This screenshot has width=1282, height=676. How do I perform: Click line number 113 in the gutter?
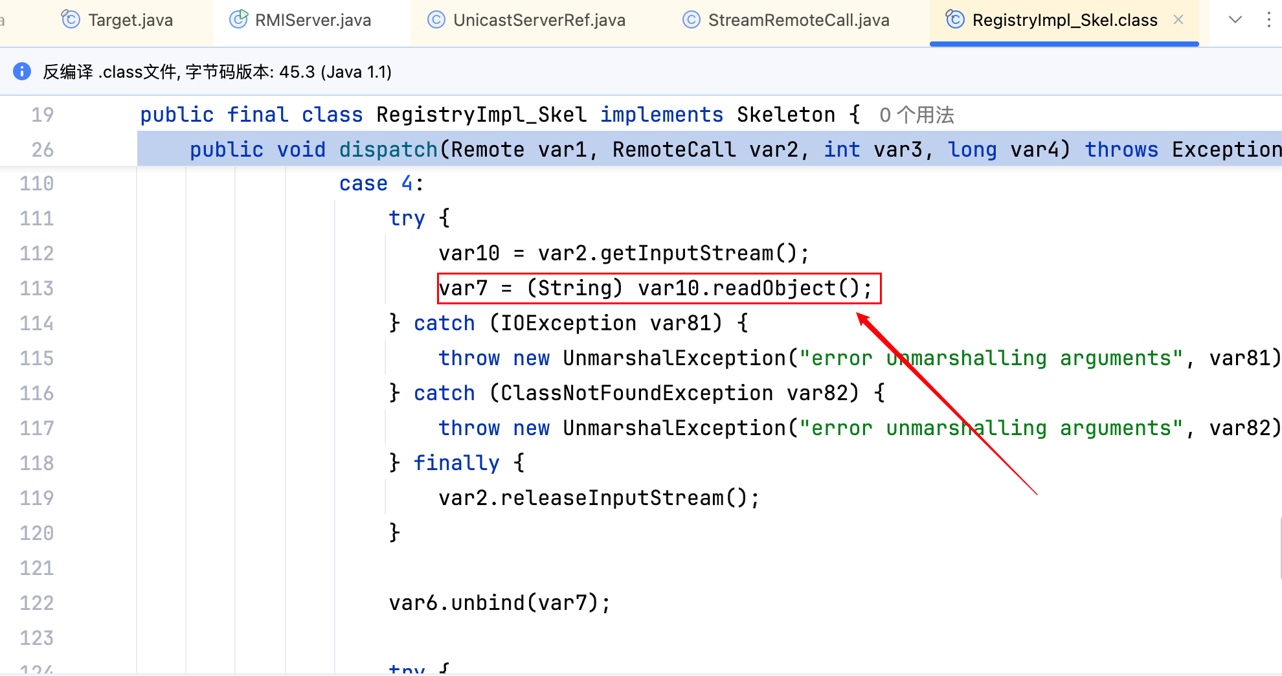pyautogui.click(x=37, y=288)
